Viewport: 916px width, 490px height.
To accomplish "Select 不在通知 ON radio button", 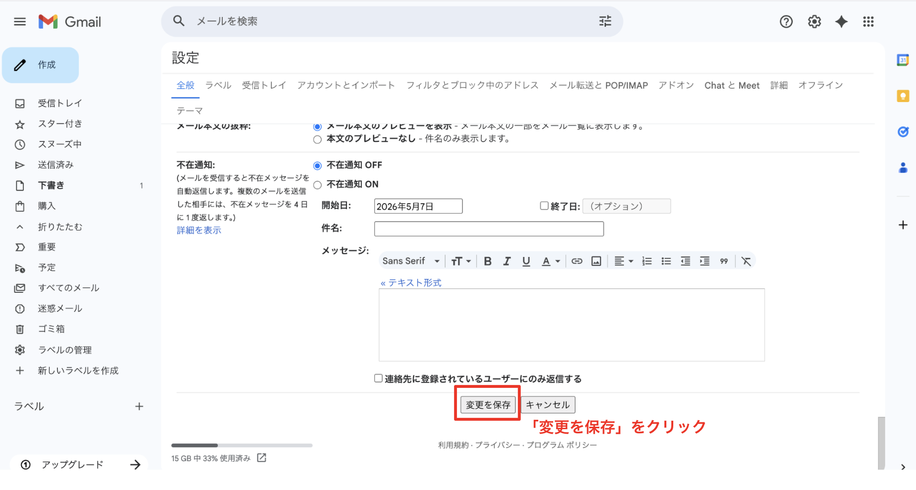I will tap(317, 185).
